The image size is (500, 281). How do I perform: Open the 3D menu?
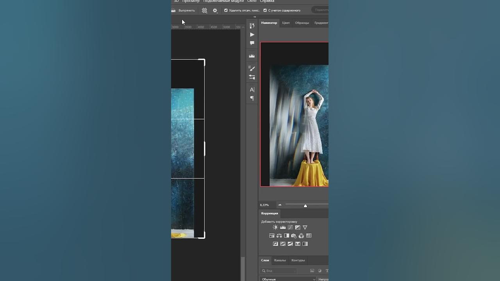click(x=176, y=1)
